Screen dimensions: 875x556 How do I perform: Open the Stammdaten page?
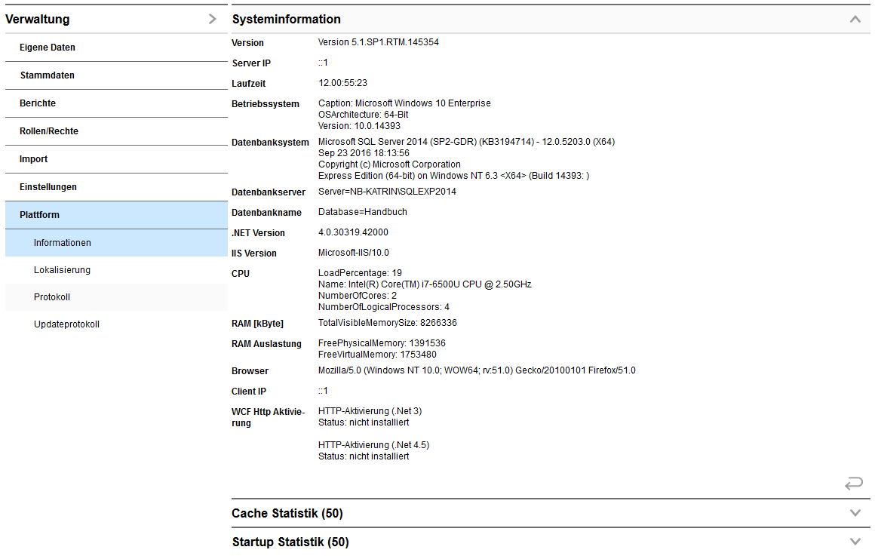point(49,75)
